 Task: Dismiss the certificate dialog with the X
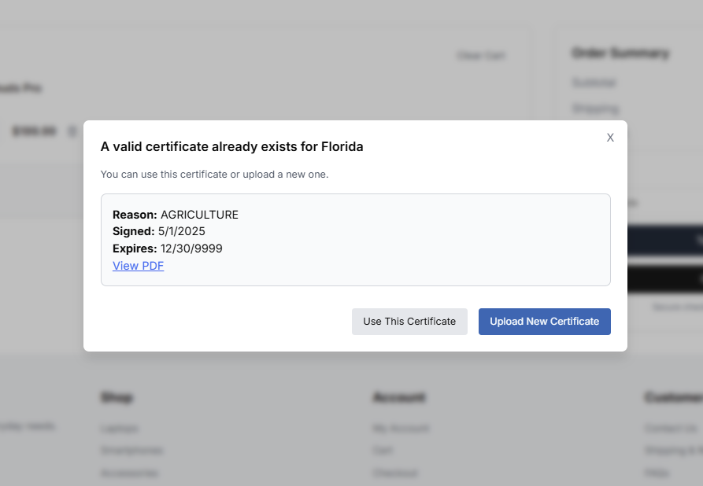click(x=610, y=137)
